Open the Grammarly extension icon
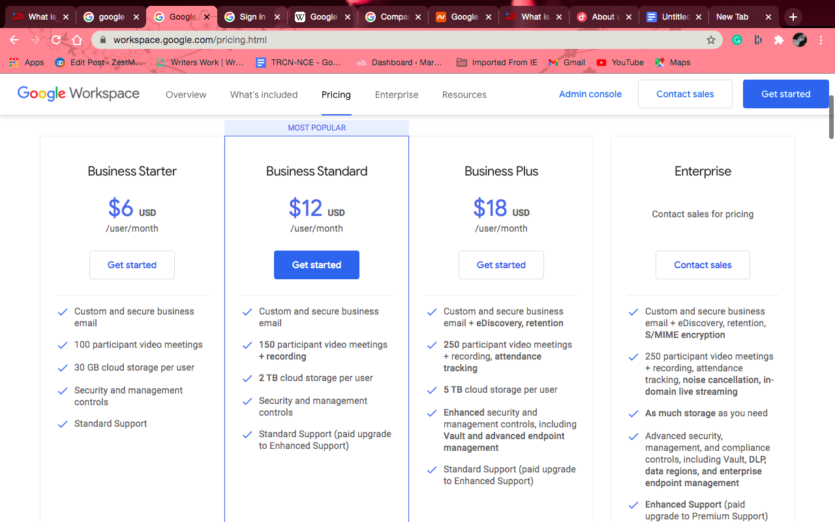This screenshot has height=522, width=835. click(737, 40)
